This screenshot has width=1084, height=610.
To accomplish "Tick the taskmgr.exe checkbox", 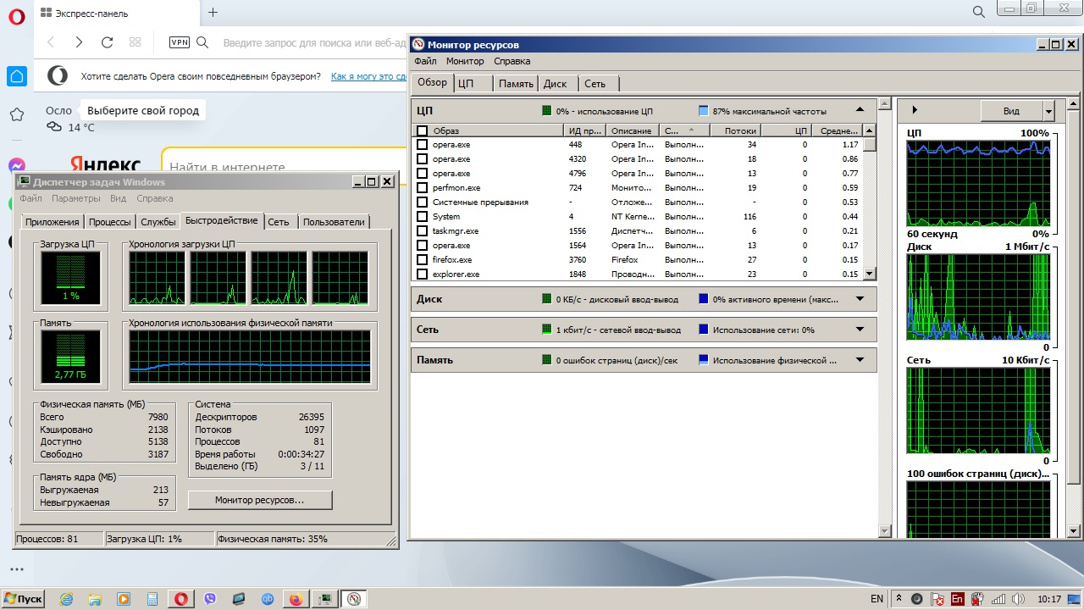I will coord(423,231).
